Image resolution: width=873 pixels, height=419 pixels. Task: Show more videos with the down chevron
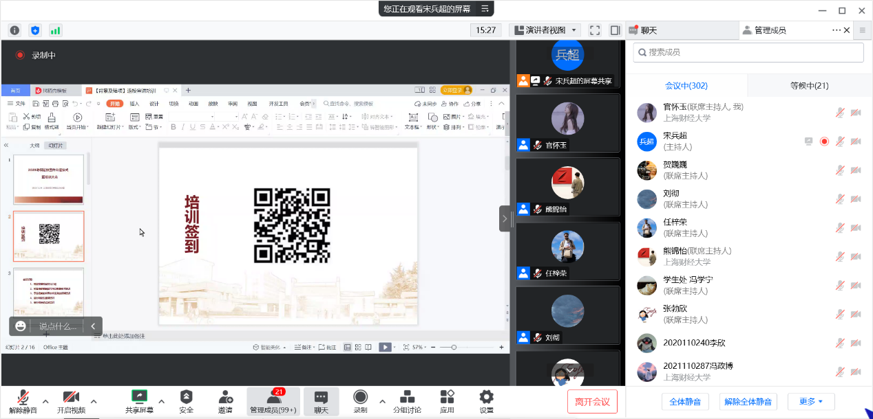(x=569, y=370)
